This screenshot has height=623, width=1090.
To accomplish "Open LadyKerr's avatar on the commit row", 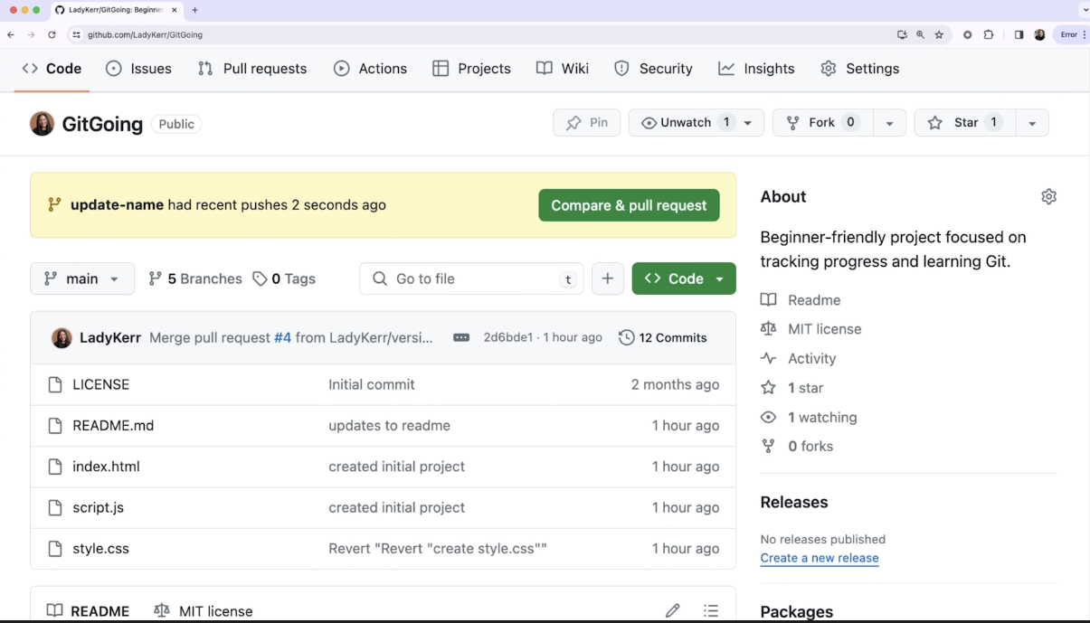I will coord(62,337).
